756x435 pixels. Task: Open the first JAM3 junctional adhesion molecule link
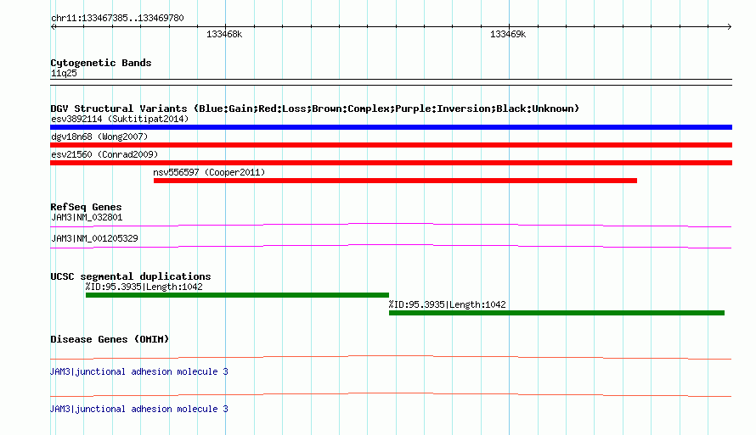[139, 371]
